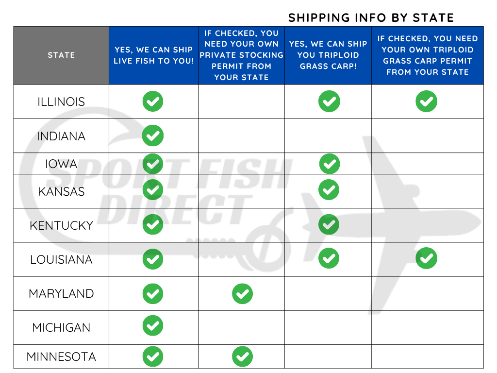Click Maryland private stocking permit checkmark
Viewport: 497px width, 373px height.
(242, 294)
